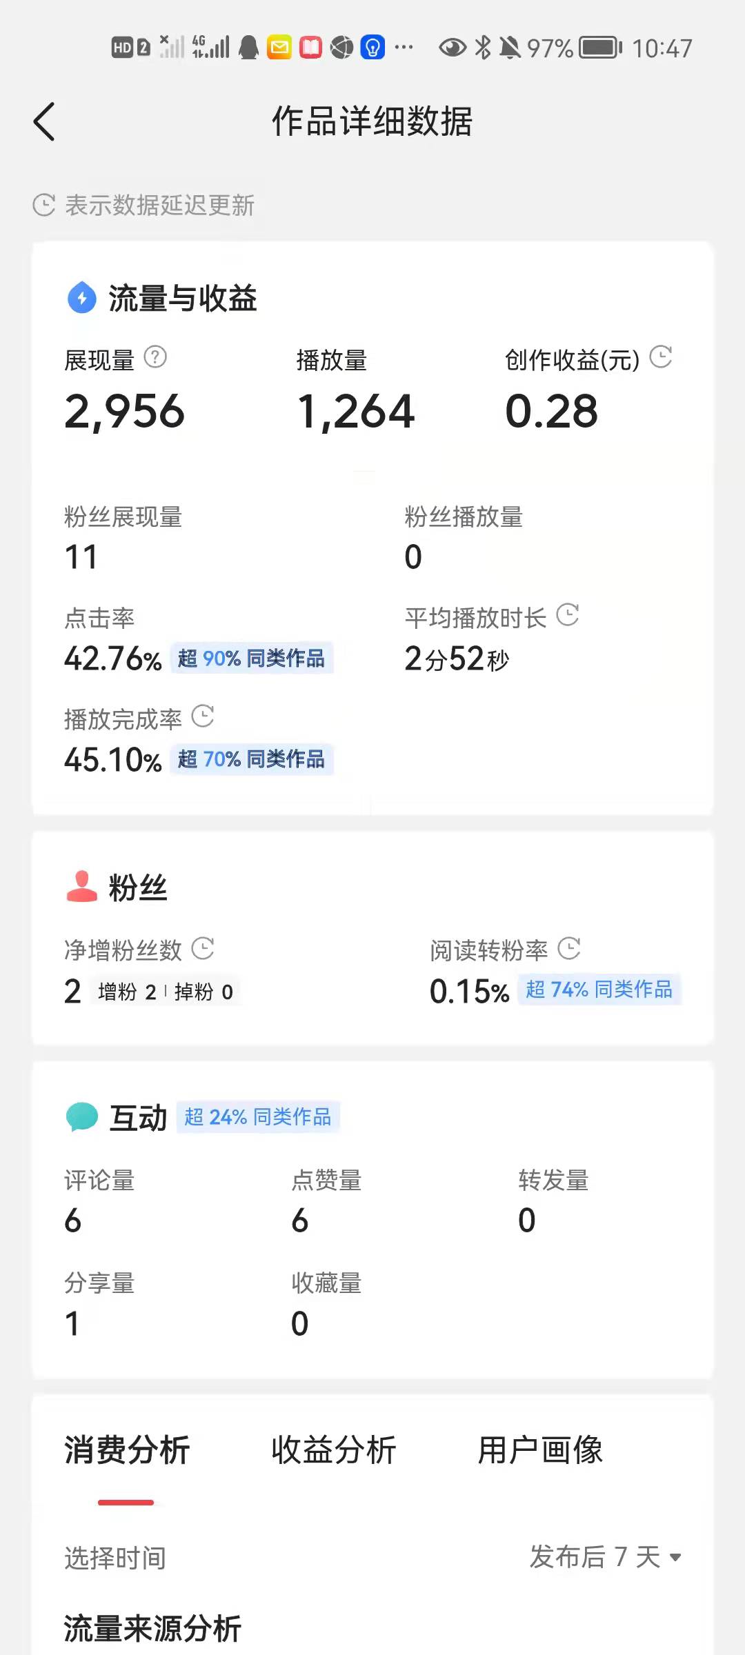
Task: Tap the delay clock icon beside 创作收益(元)
Action: (x=661, y=357)
